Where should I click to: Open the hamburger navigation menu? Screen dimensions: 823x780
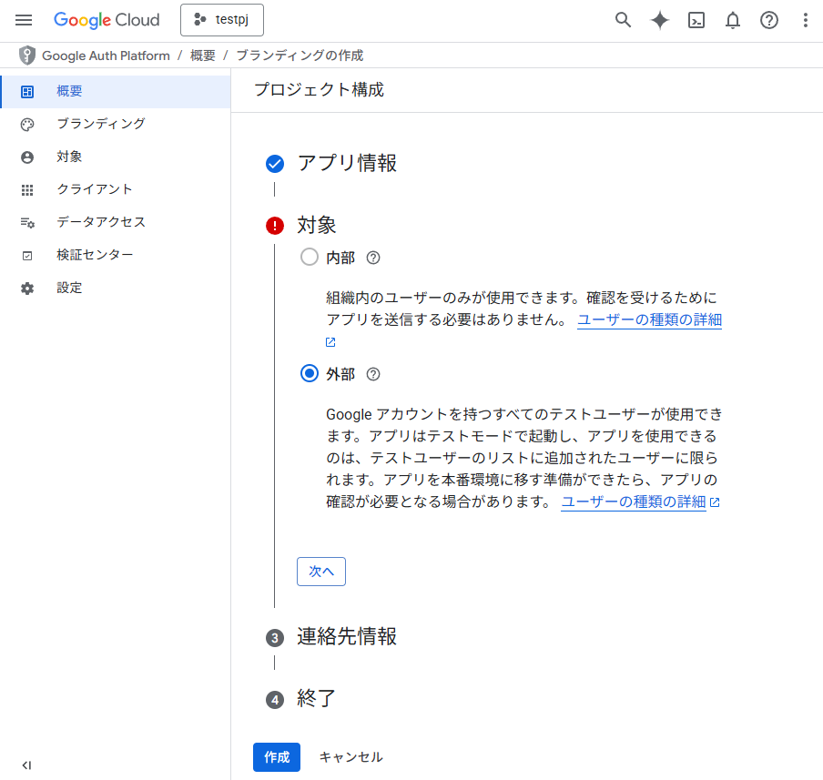[24, 20]
